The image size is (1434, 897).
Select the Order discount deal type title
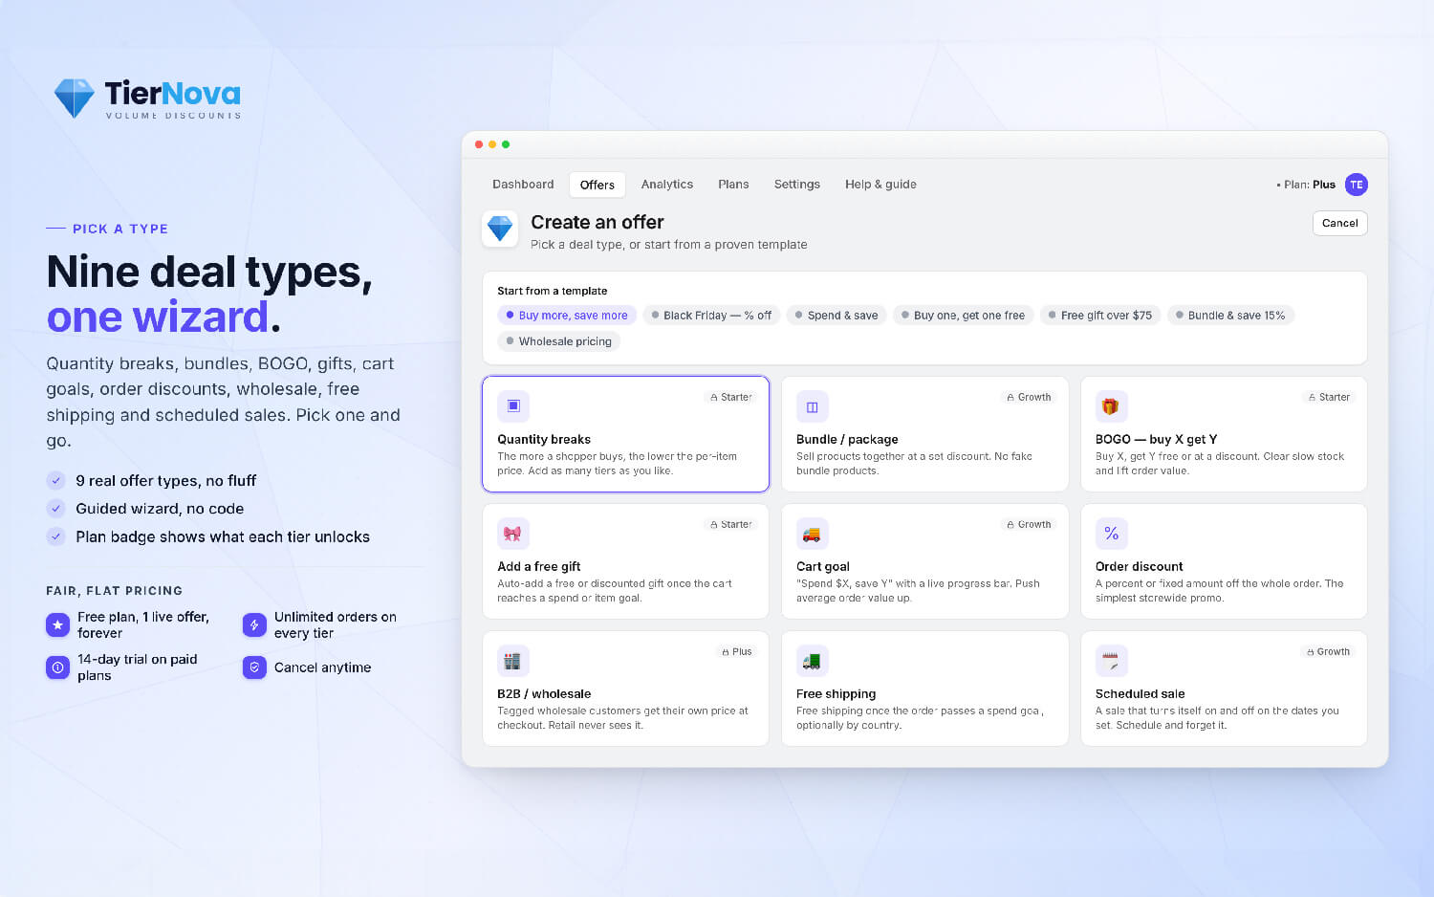(x=1139, y=567)
